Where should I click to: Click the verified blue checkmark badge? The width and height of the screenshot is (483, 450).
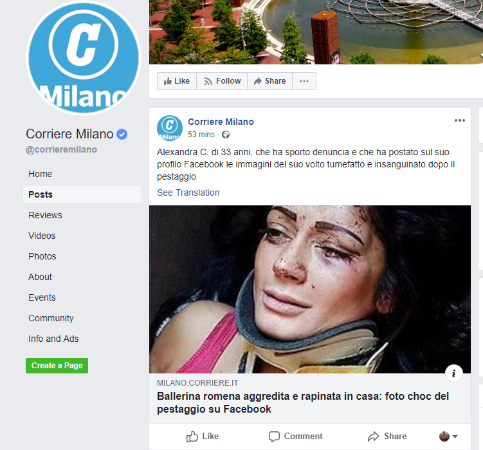pos(122,134)
